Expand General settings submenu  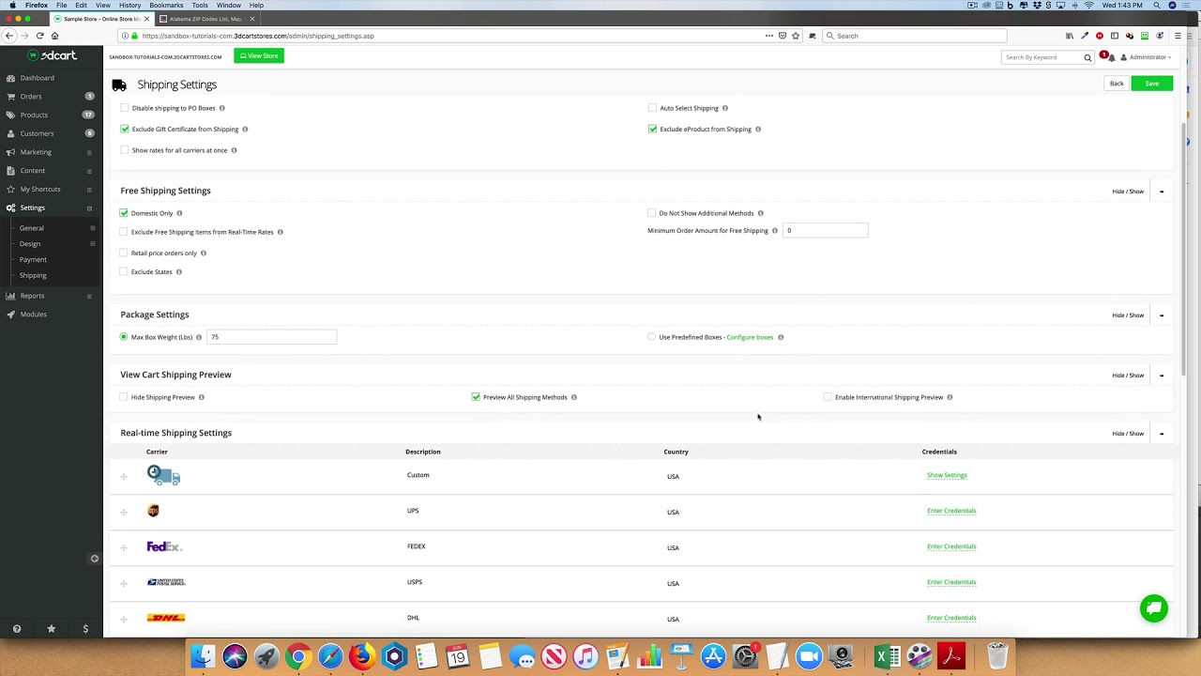(92, 228)
